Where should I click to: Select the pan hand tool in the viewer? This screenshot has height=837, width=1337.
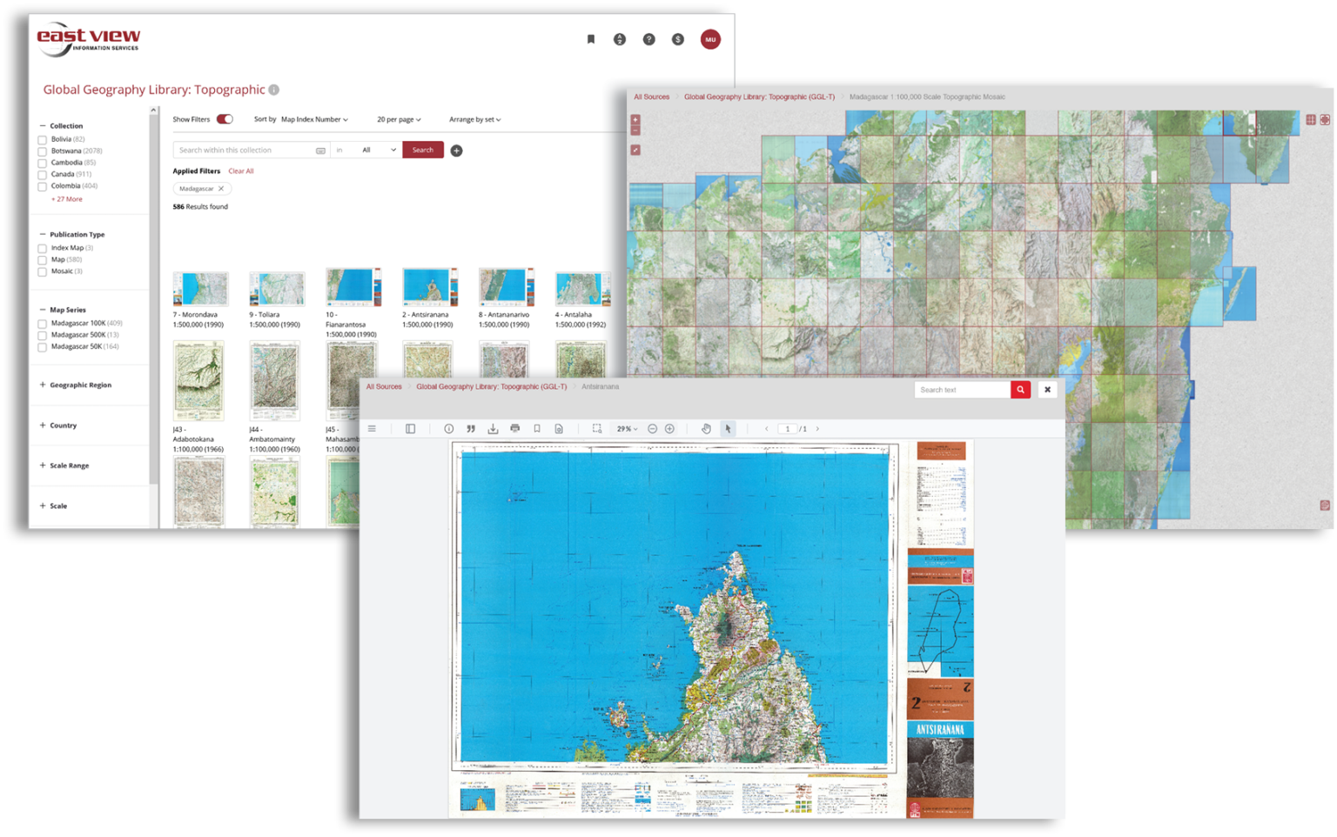[706, 428]
